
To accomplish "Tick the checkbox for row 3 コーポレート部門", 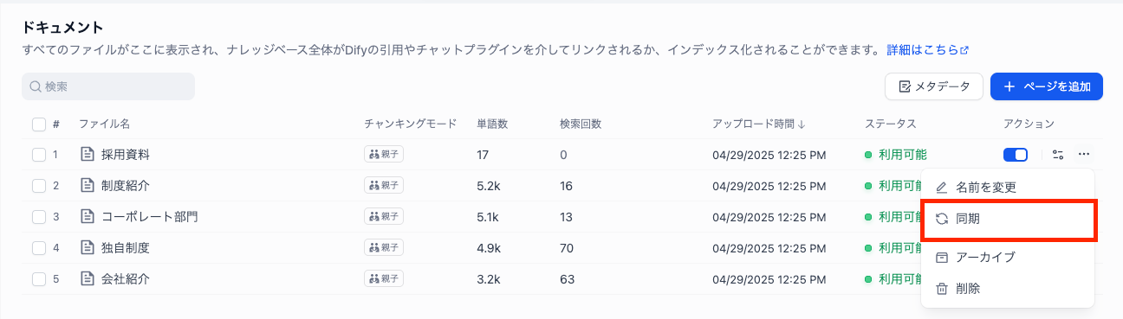I will [x=38, y=216].
